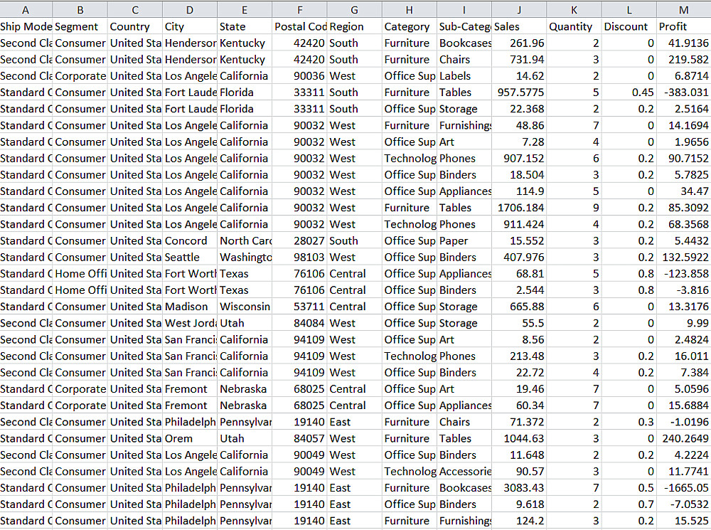Select column A header
This screenshot has height=530, width=711.
[26, 9]
